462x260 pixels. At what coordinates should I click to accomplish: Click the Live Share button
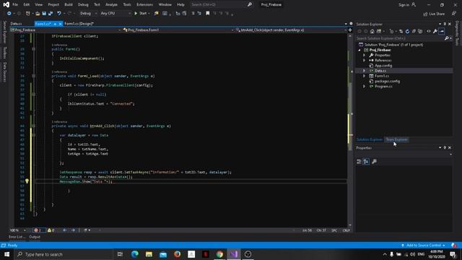434,14
